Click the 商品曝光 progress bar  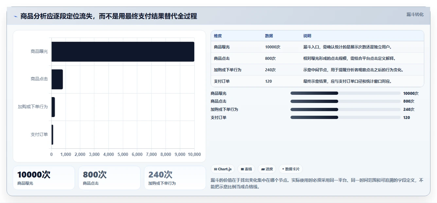point(345,93)
